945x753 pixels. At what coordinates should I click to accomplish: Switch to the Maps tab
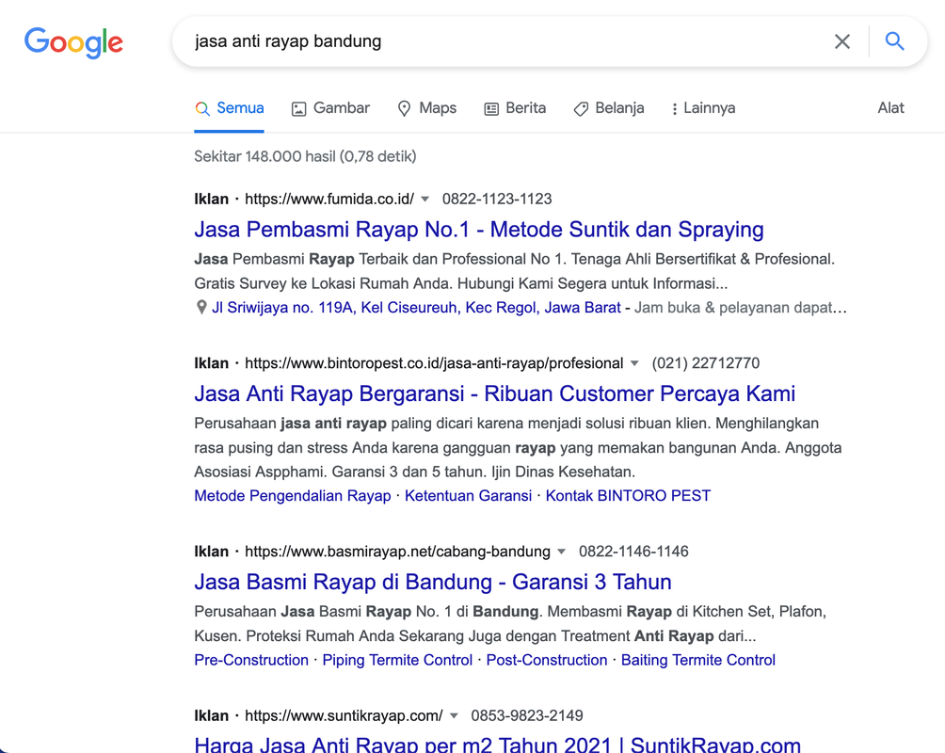pyautogui.click(x=426, y=108)
